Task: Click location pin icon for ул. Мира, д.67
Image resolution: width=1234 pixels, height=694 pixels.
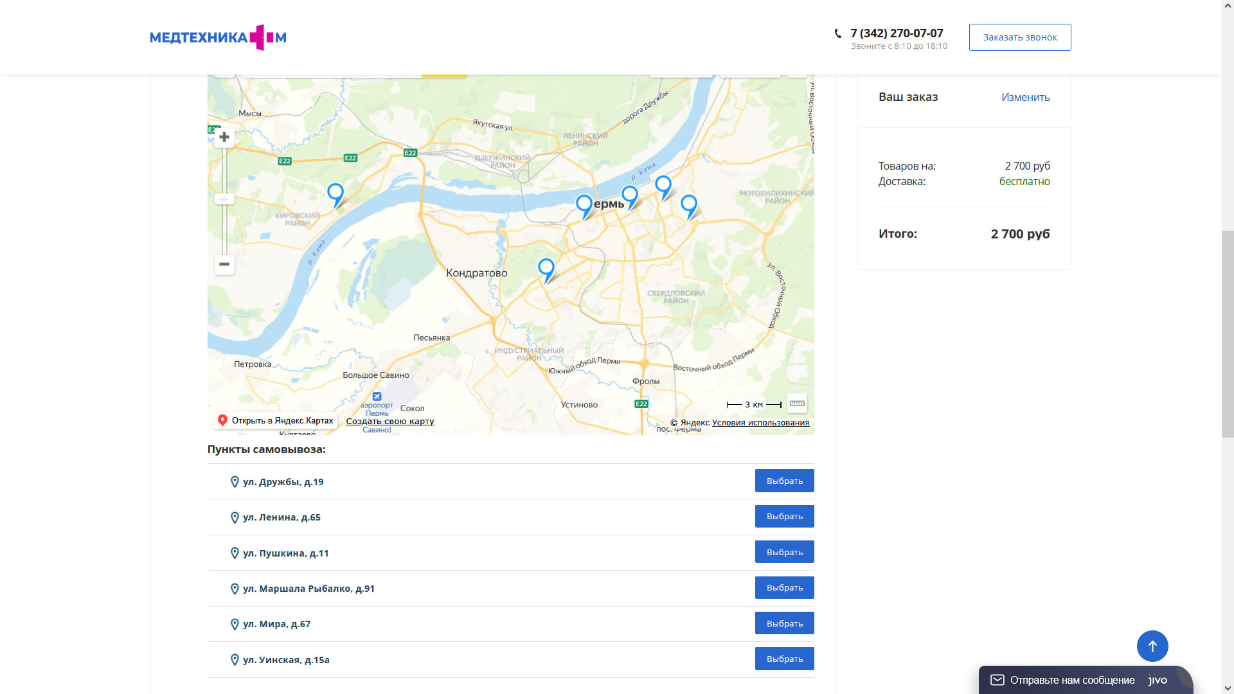Action: 235,624
